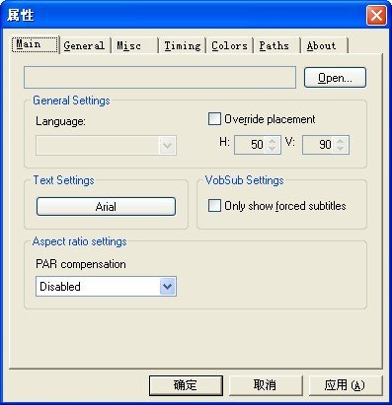Viewport: 392px width, 405px height.
Task: Toggle Only show forced subtitles
Action: pos(214,206)
